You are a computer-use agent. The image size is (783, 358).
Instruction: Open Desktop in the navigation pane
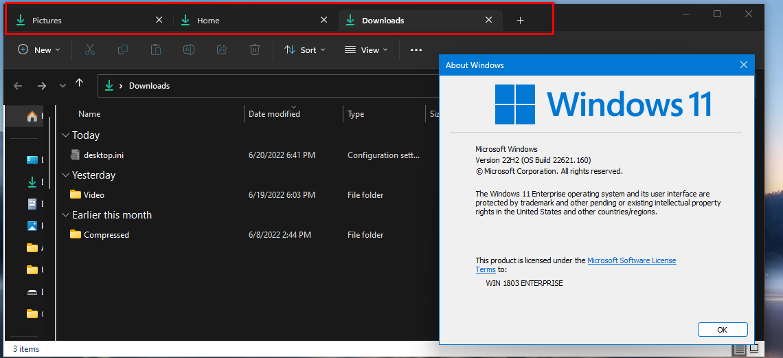tap(32, 160)
